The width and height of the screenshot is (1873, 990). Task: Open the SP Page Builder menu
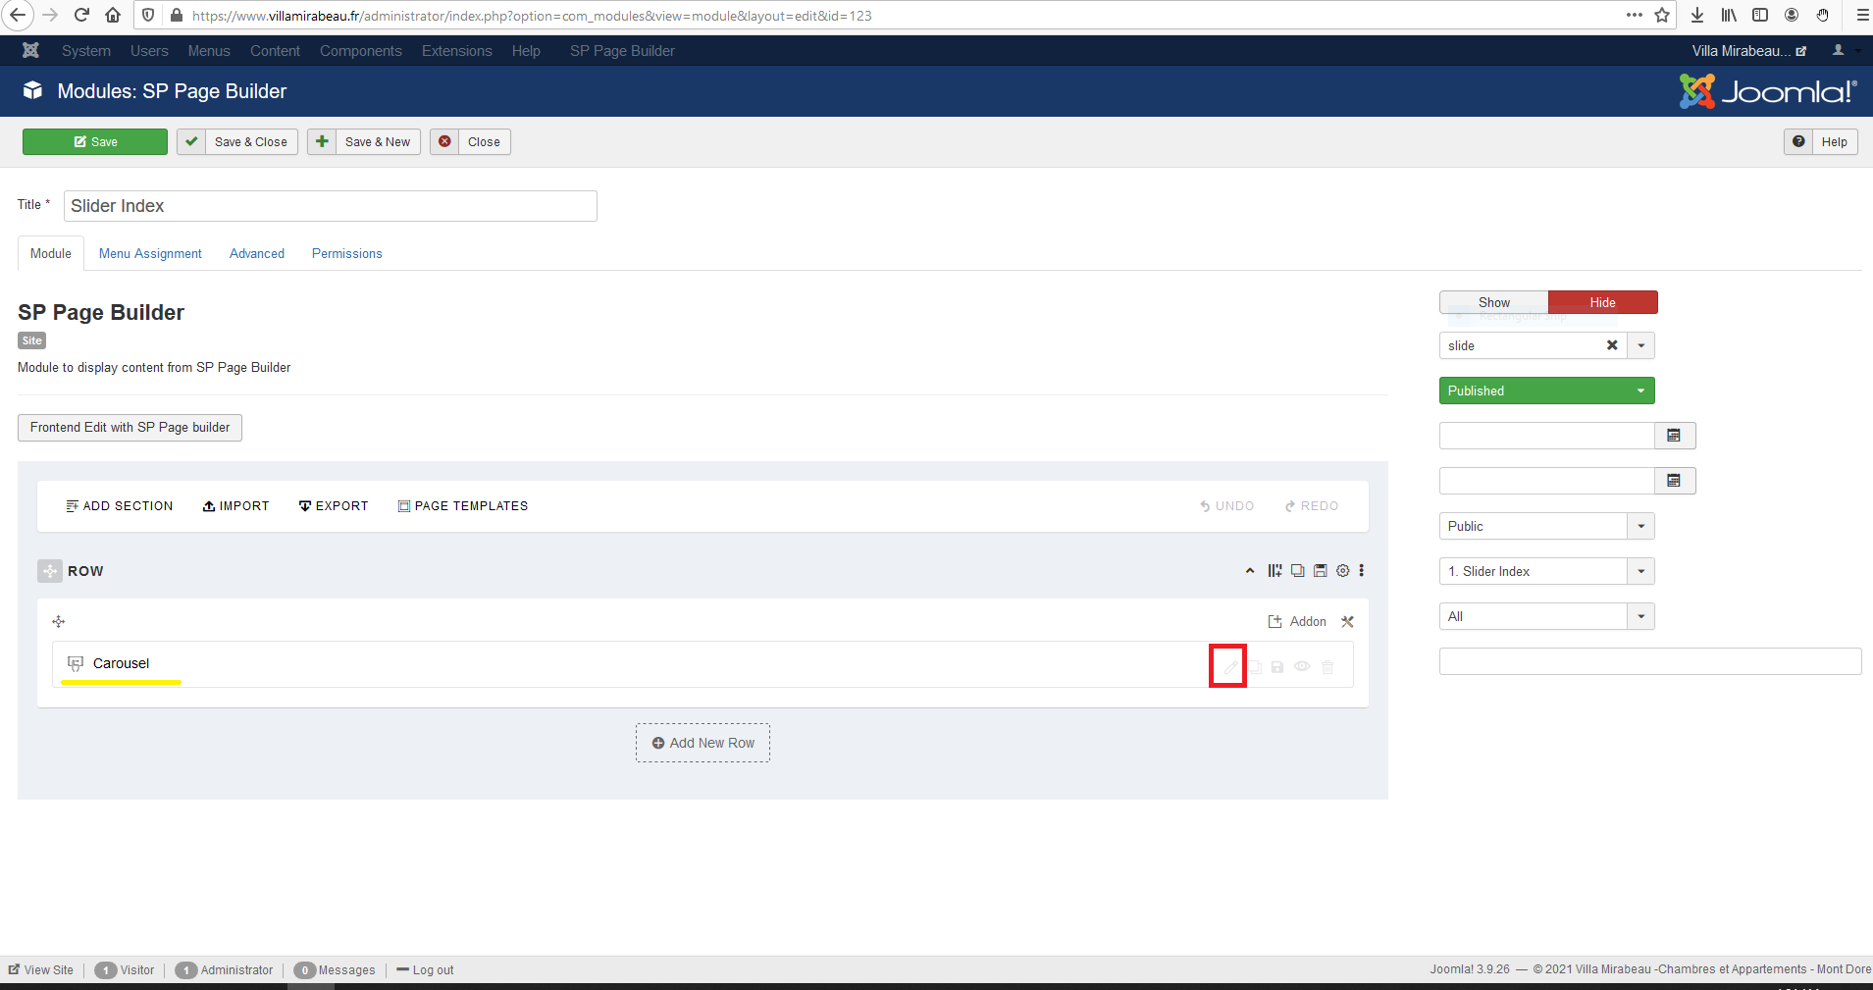click(x=622, y=51)
